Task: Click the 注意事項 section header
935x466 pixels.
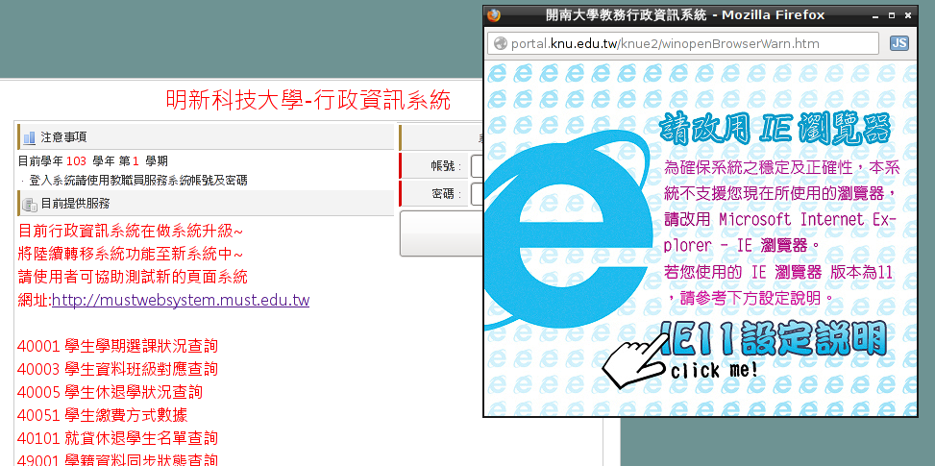Action: [206, 137]
